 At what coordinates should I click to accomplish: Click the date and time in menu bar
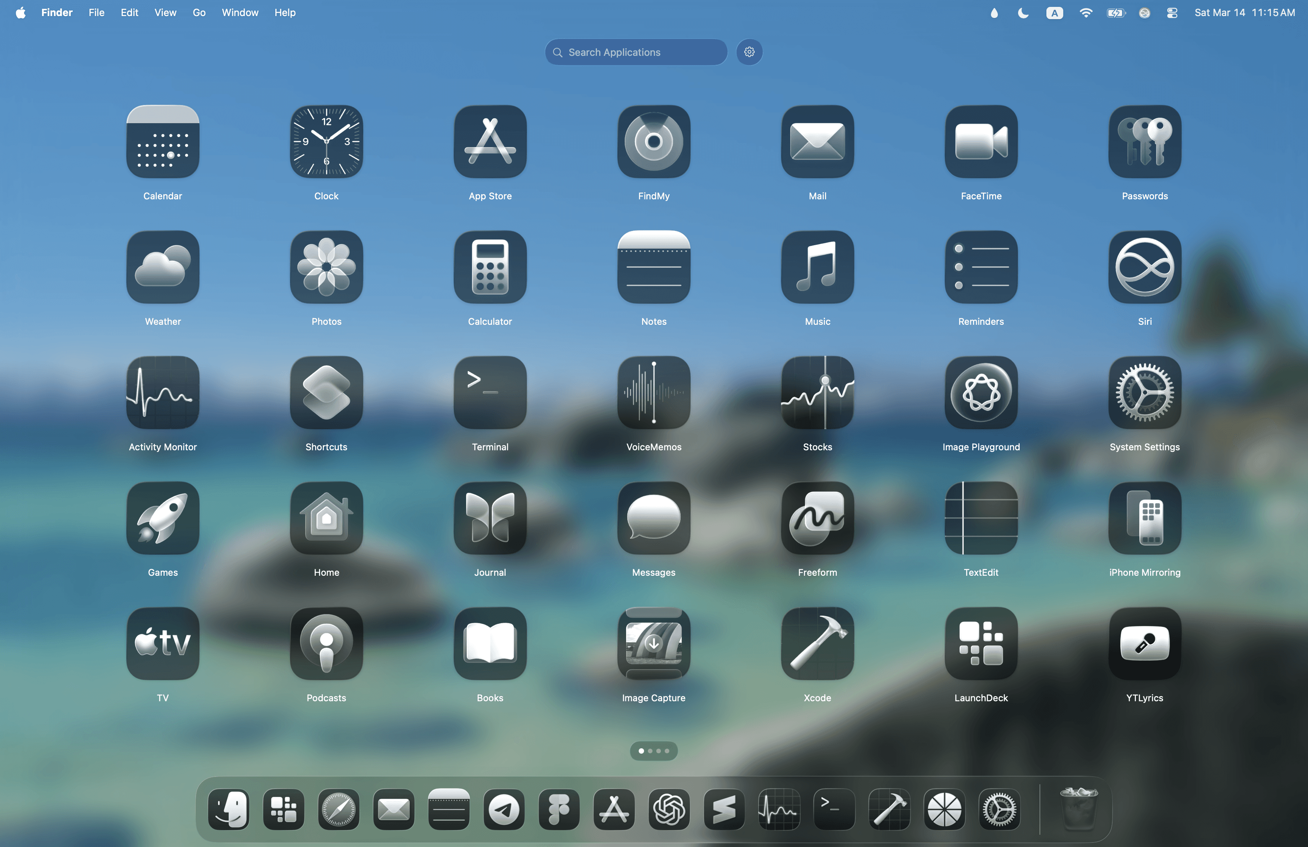1245,13
